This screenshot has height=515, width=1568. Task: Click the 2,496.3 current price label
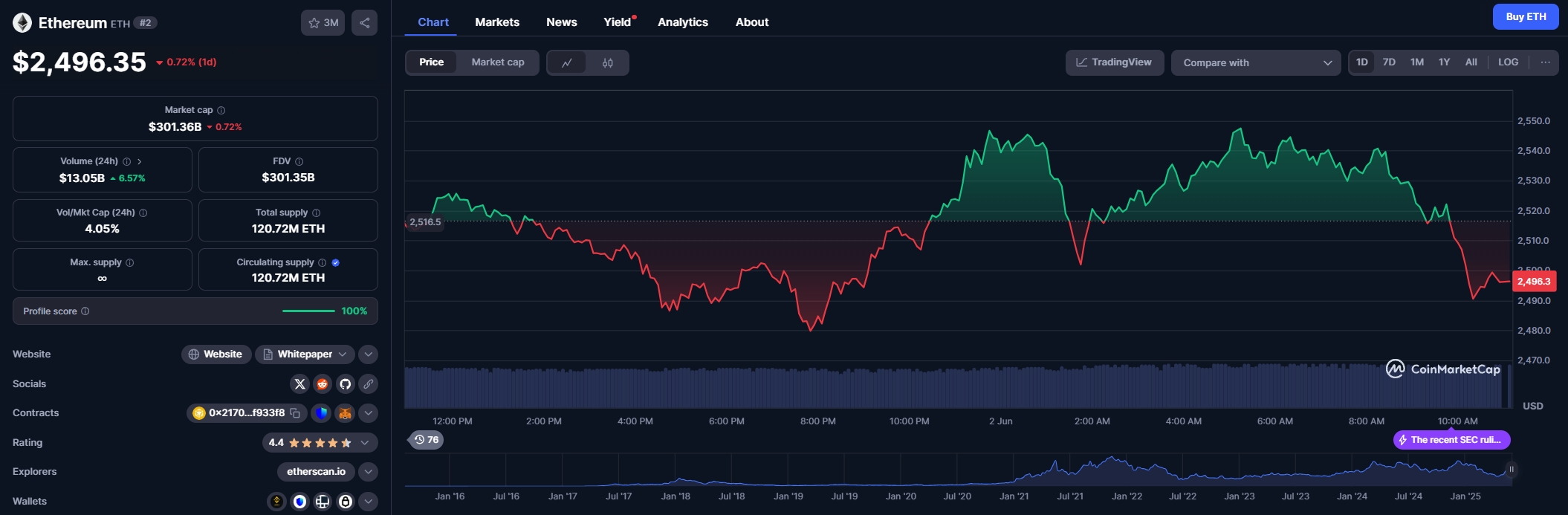click(1534, 282)
